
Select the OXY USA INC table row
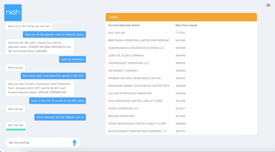point(181,33)
